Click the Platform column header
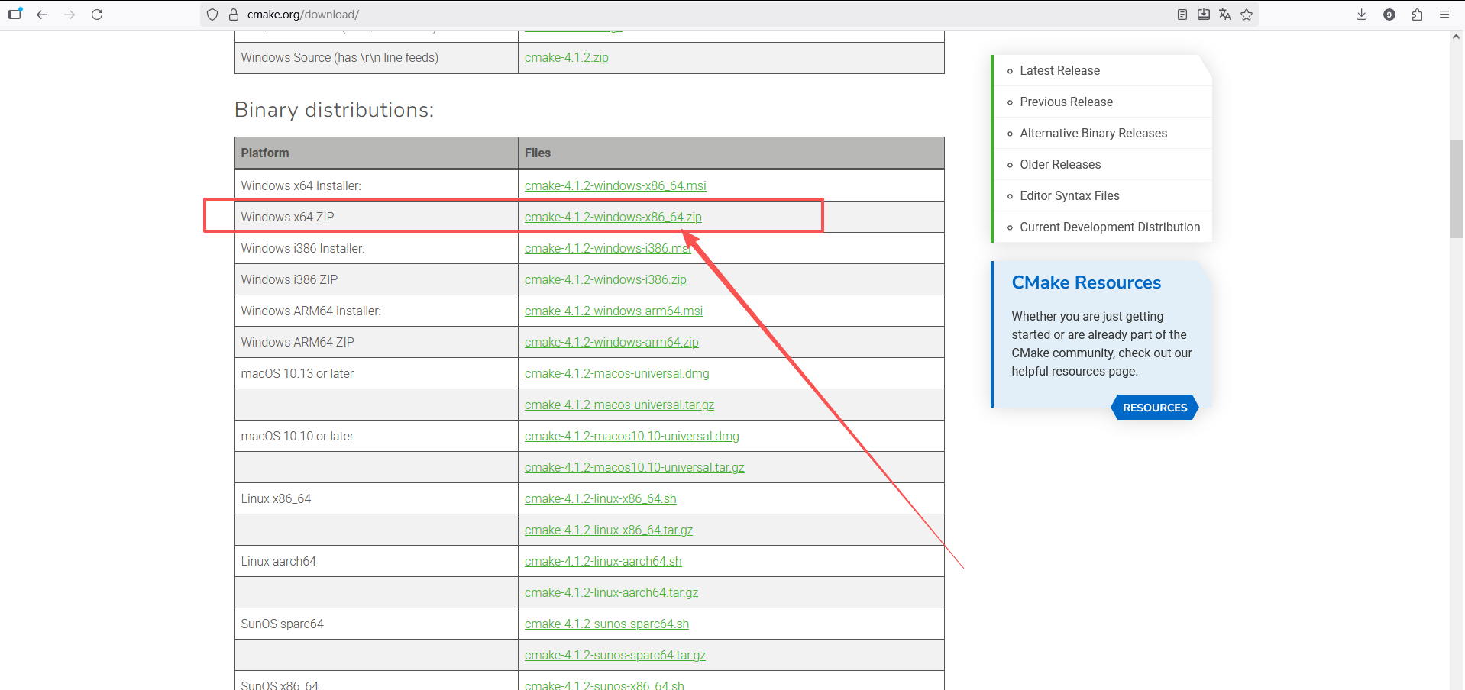This screenshot has width=1465, height=690. click(377, 153)
